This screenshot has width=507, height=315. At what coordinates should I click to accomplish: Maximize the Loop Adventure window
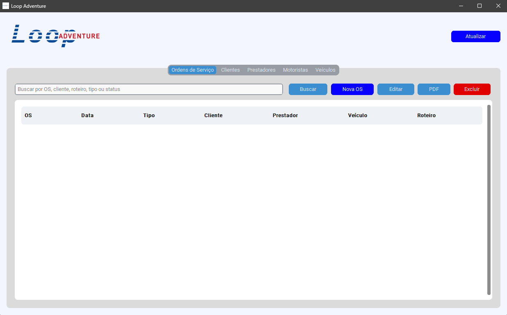pos(480,6)
